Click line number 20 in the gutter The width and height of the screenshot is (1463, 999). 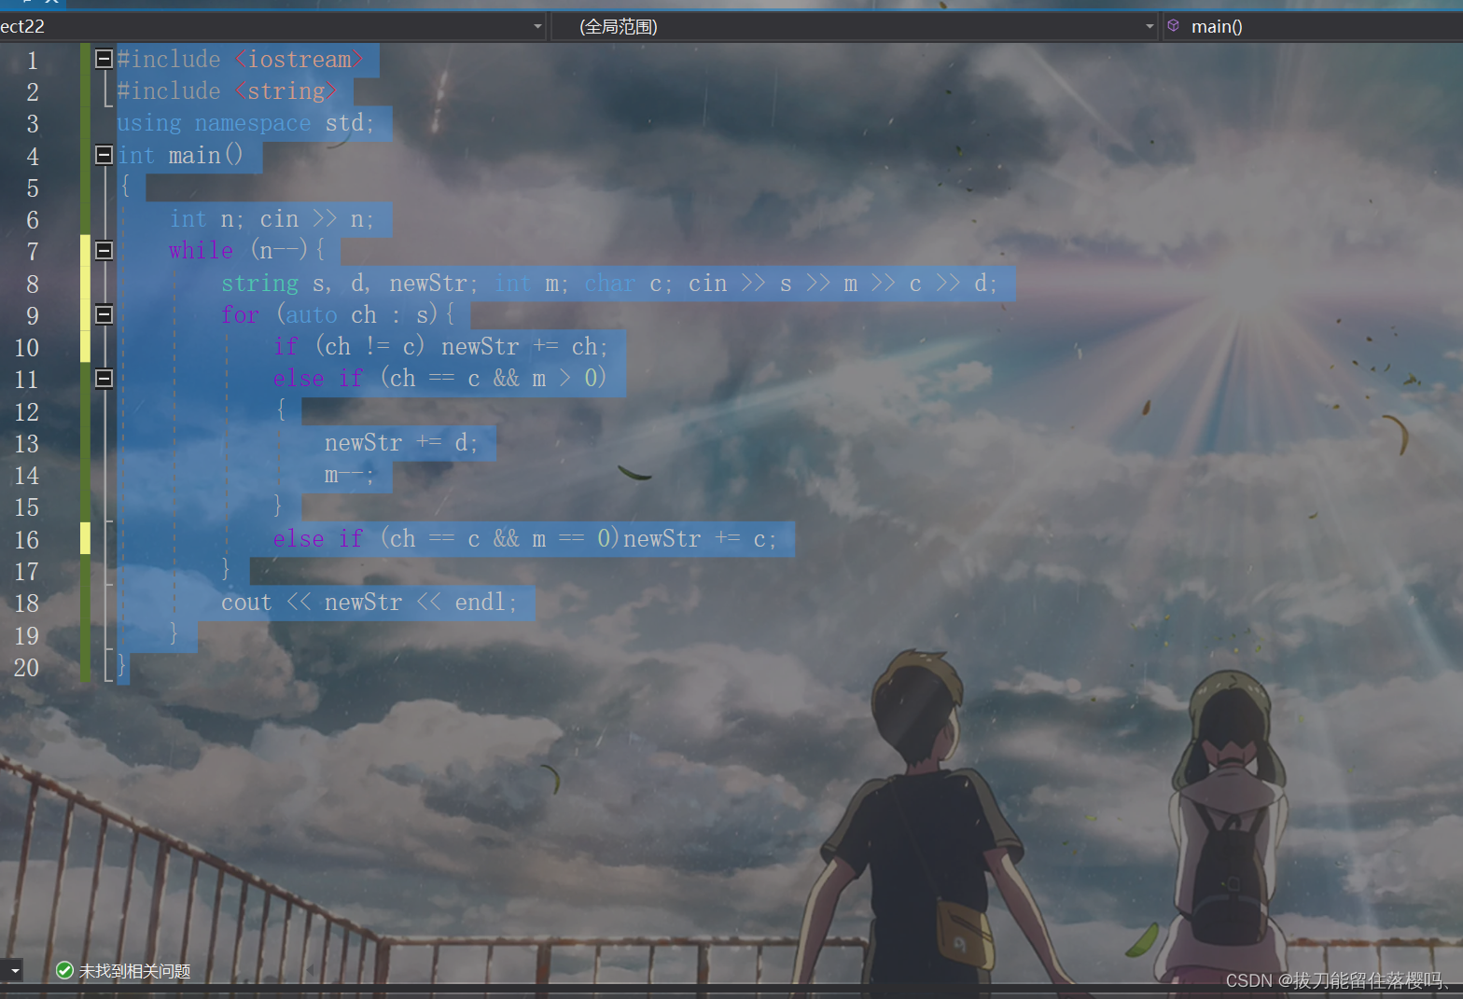[x=26, y=668]
